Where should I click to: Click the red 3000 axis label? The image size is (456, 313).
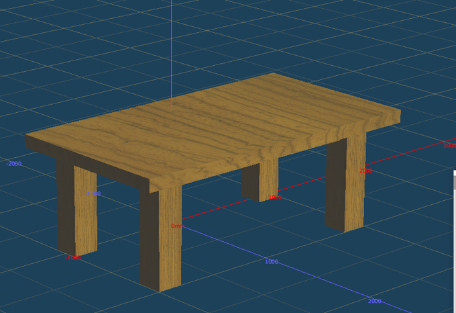tap(449, 145)
